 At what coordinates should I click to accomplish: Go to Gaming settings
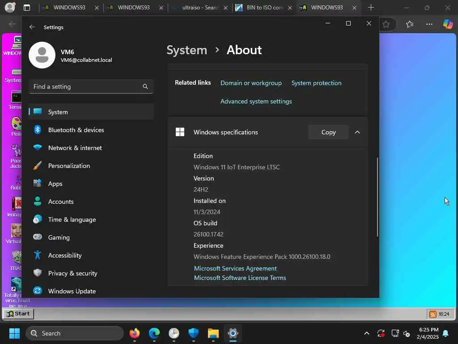pos(91,237)
